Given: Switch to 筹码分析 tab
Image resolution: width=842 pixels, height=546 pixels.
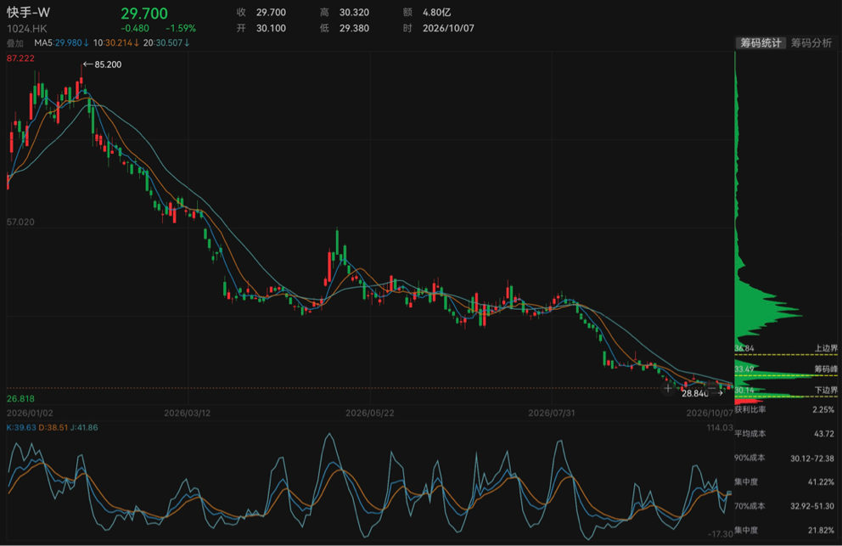Looking at the screenshot, I should (x=811, y=43).
